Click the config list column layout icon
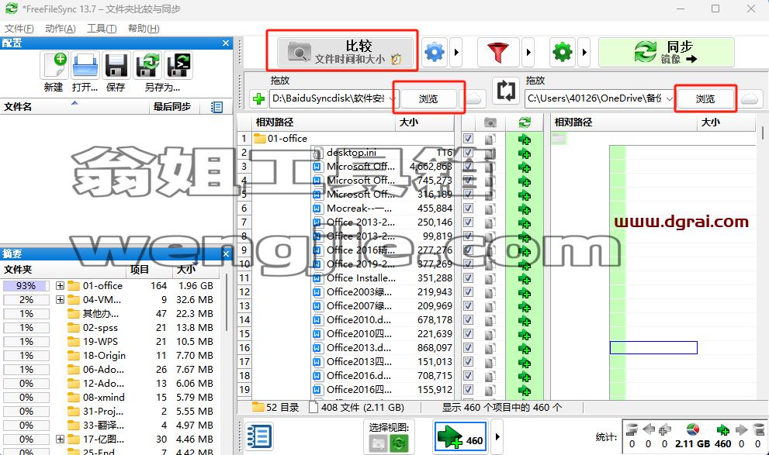769x455 pixels. [216, 107]
